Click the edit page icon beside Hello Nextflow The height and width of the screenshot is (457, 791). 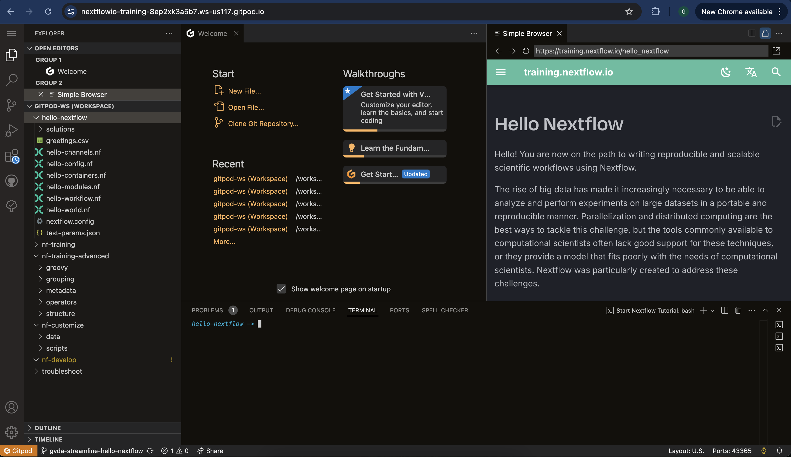tap(776, 122)
